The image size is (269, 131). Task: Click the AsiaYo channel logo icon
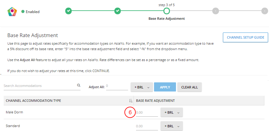[x=12, y=12]
